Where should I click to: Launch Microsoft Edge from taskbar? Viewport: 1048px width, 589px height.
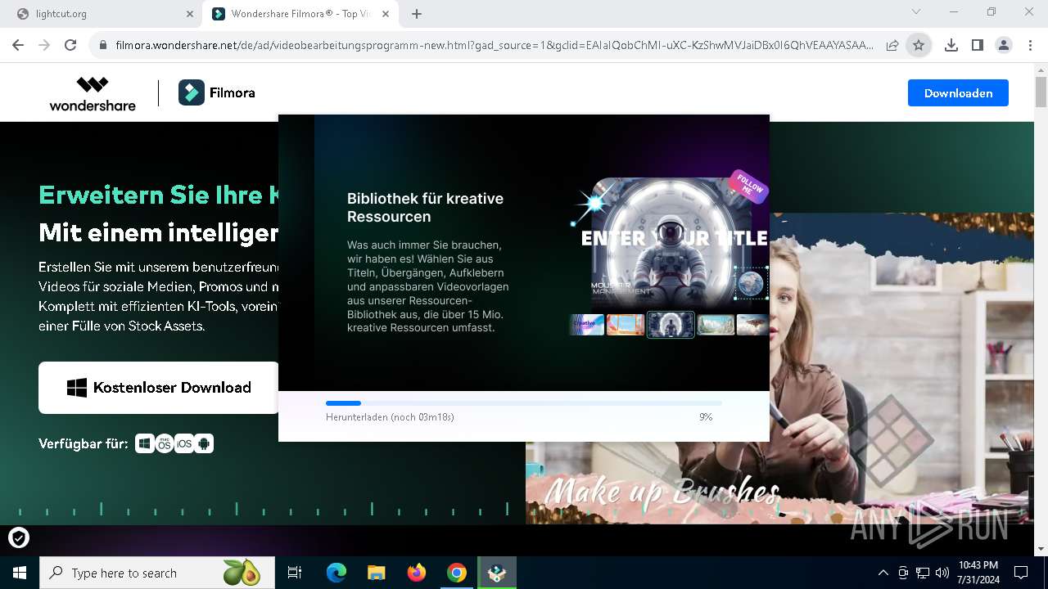[x=336, y=573]
